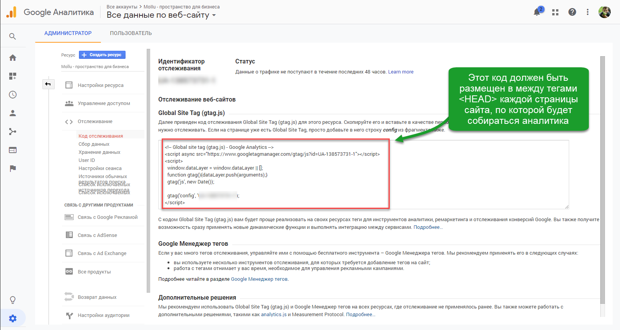The width and height of the screenshot is (620, 330).
Task: Open Discover lightbulb icon in sidebar
Action: click(x=13, y=300)
